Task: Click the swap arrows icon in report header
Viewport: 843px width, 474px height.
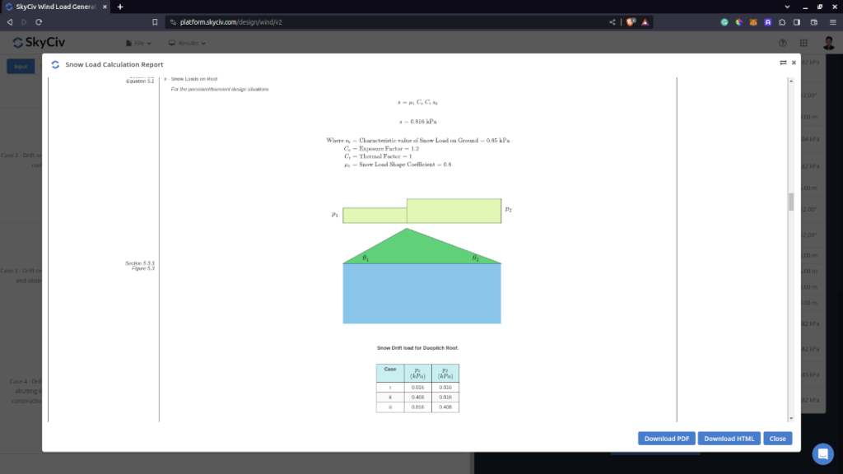Action: [x=783, y=63]
